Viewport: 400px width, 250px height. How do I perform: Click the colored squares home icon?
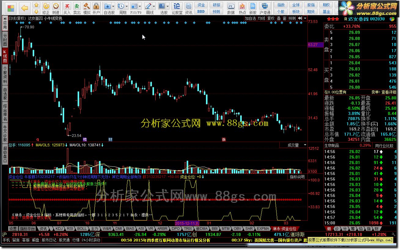coord(11,8)
